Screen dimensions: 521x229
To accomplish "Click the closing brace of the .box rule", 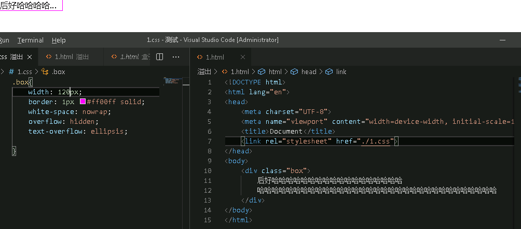I will 14,151.
